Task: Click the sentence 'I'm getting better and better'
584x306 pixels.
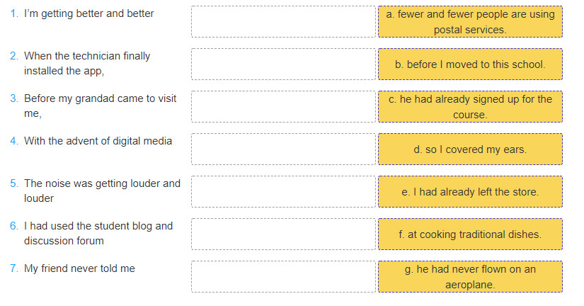Action: tap(89, 13)
